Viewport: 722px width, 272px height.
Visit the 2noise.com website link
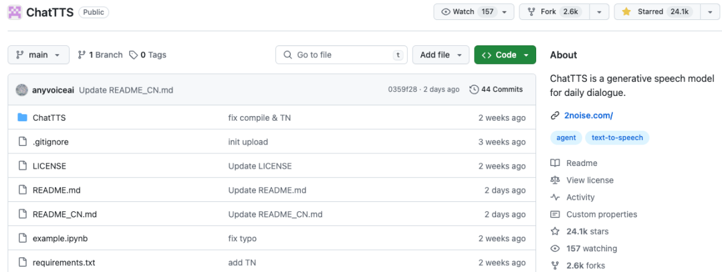[588, 116]
